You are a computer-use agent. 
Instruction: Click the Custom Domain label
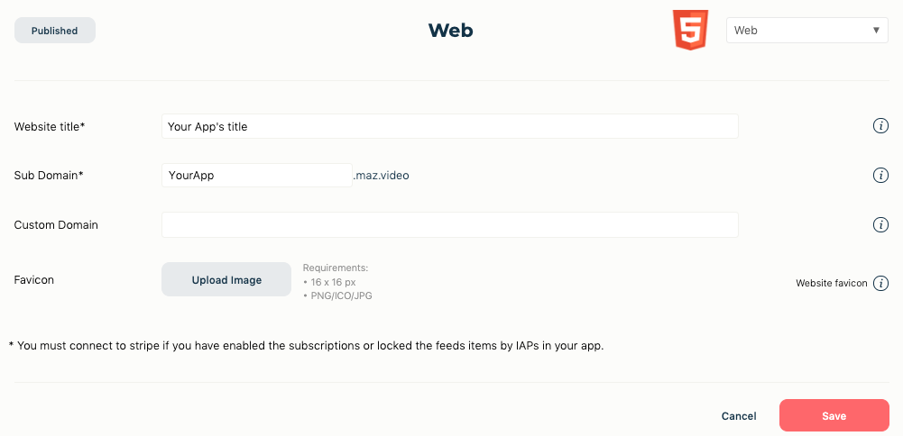tap(56, 225)
